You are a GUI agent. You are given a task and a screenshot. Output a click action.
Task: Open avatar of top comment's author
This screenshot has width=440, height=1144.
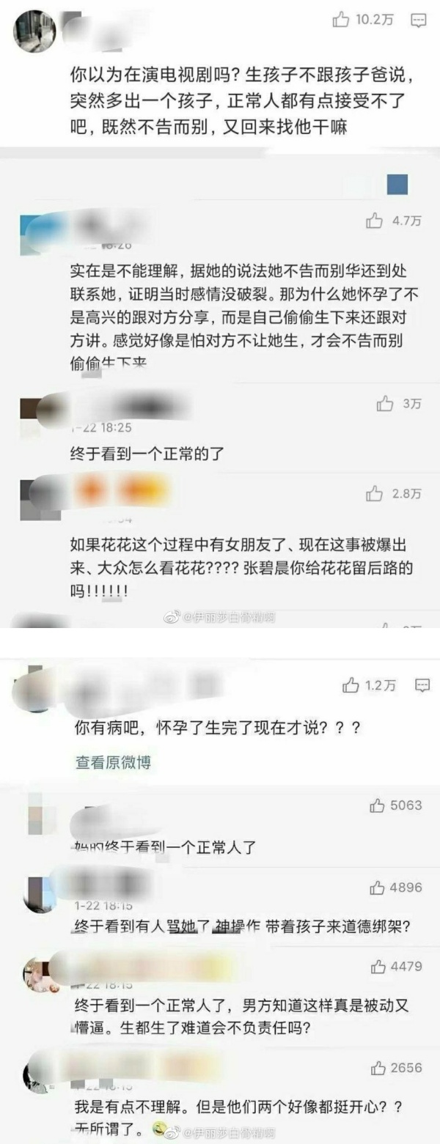pyautogui.click(x=34, y=32)
